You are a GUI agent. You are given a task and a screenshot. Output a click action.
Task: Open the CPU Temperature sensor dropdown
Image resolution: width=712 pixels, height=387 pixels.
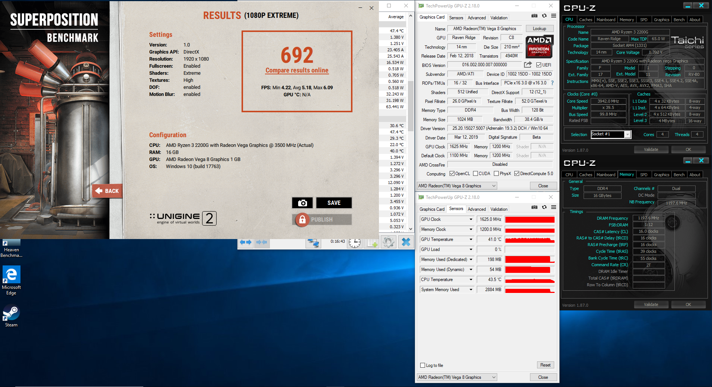point(471,280)
